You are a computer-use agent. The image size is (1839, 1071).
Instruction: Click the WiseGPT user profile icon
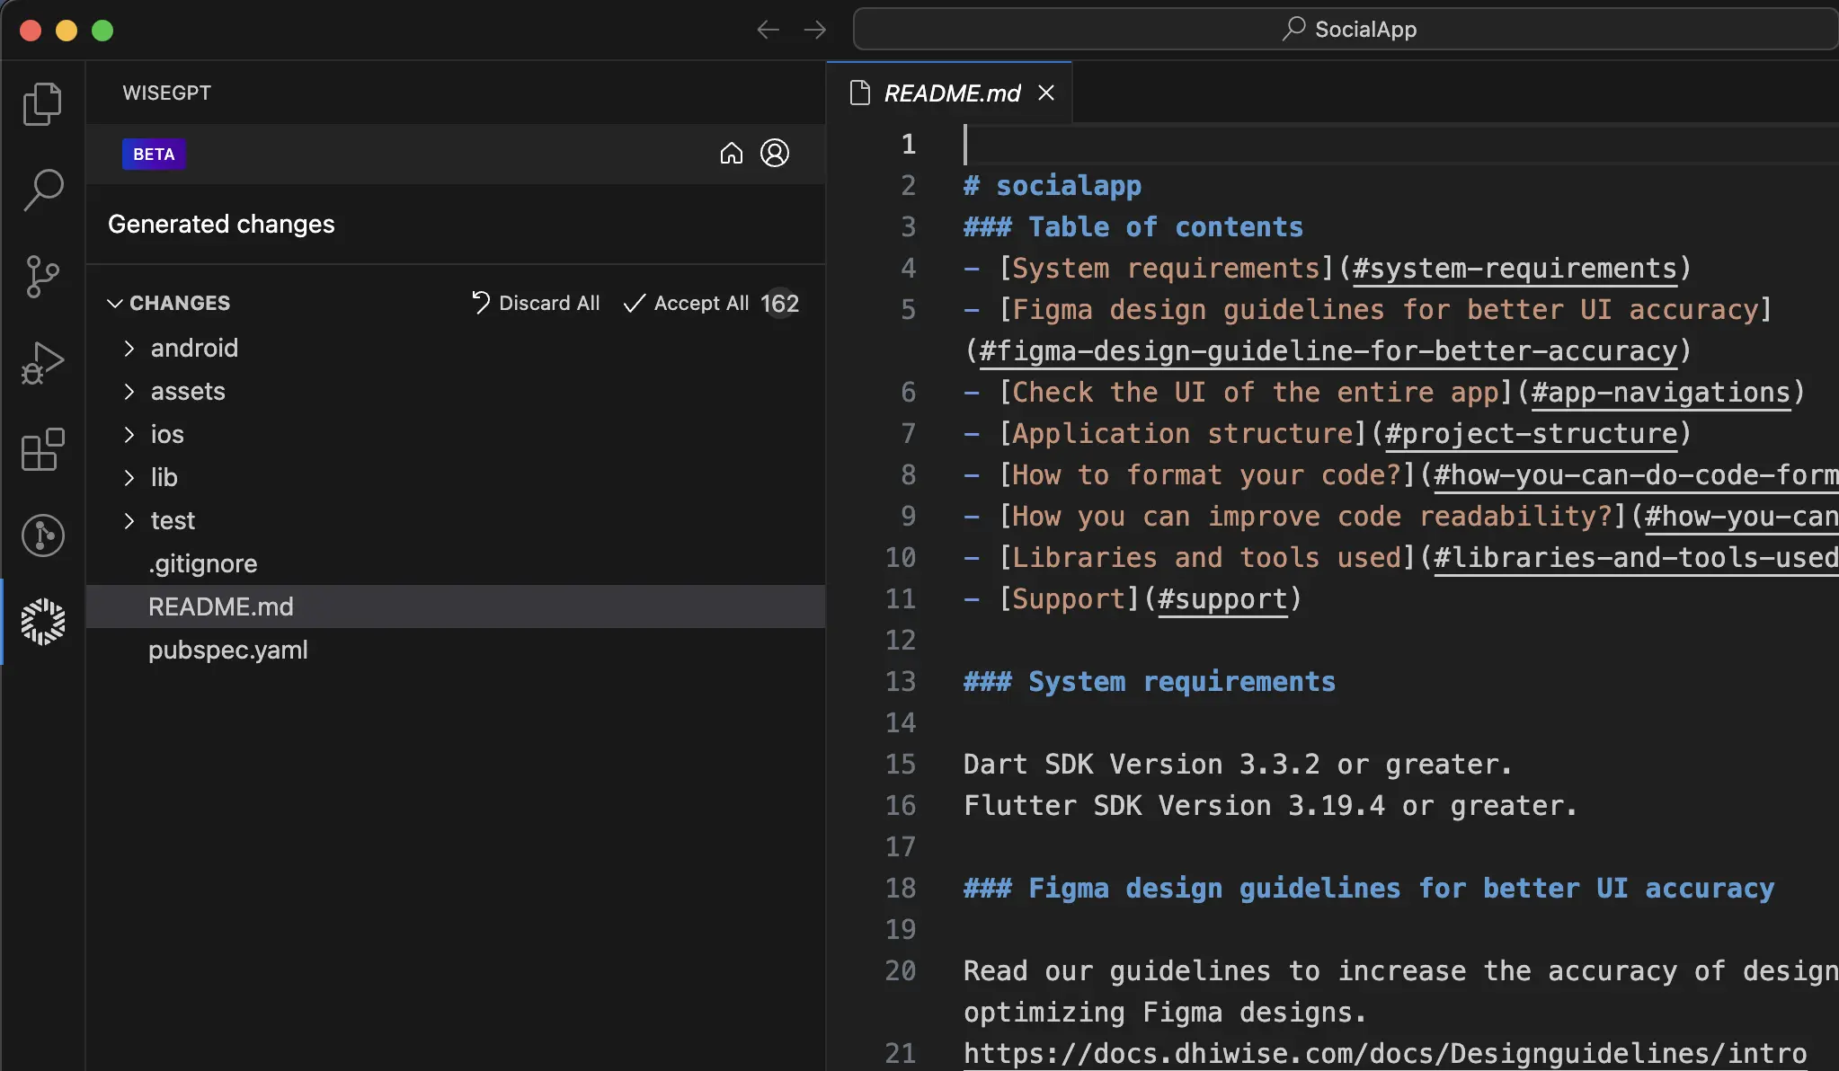click(x=776, y=153)
